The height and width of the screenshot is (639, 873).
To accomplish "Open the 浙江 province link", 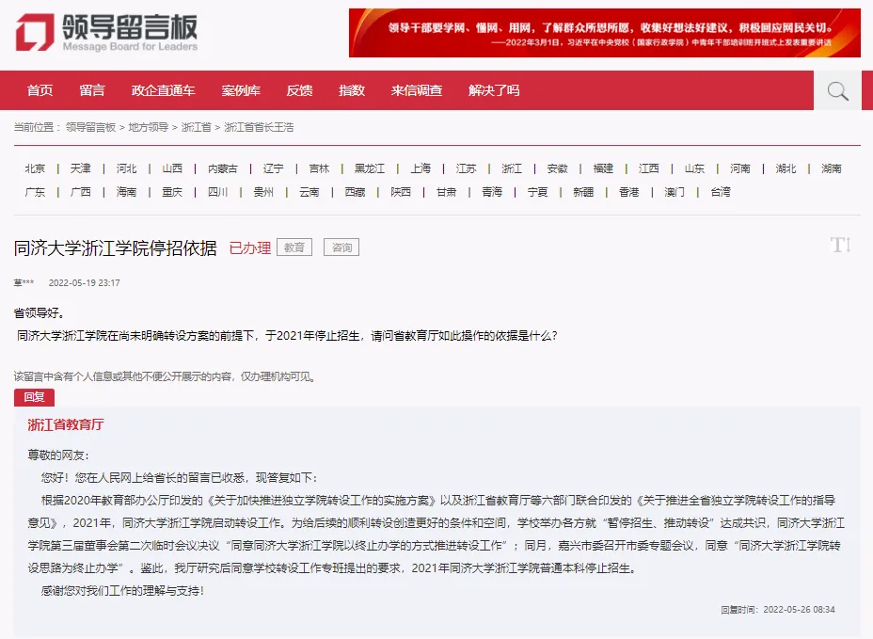I will tap(511, 168).
